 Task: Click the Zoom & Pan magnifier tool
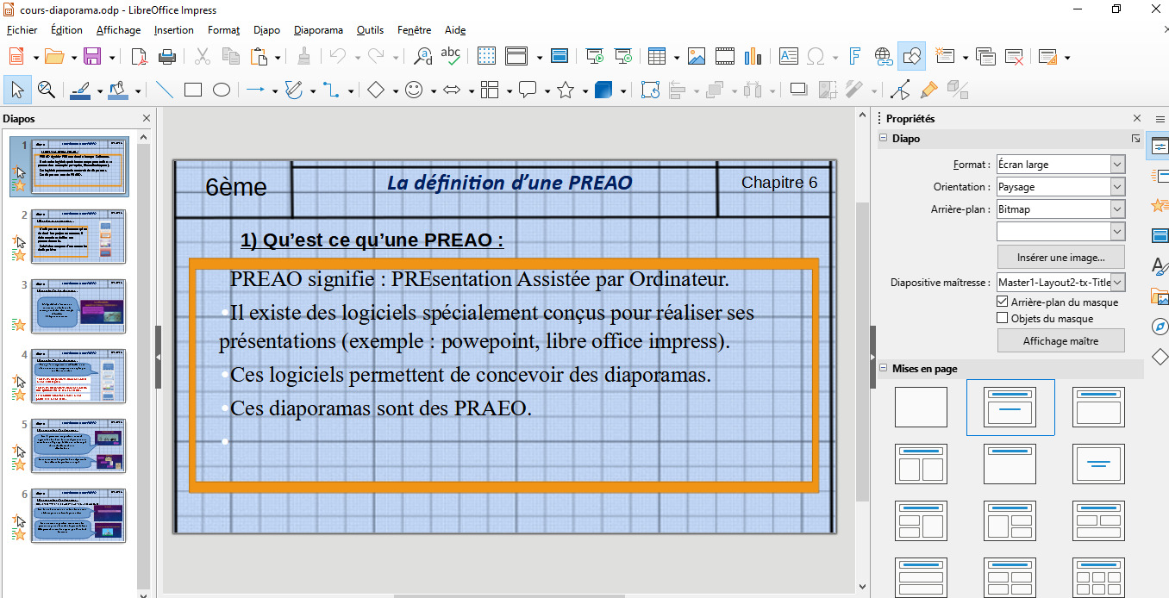point(46,90)
